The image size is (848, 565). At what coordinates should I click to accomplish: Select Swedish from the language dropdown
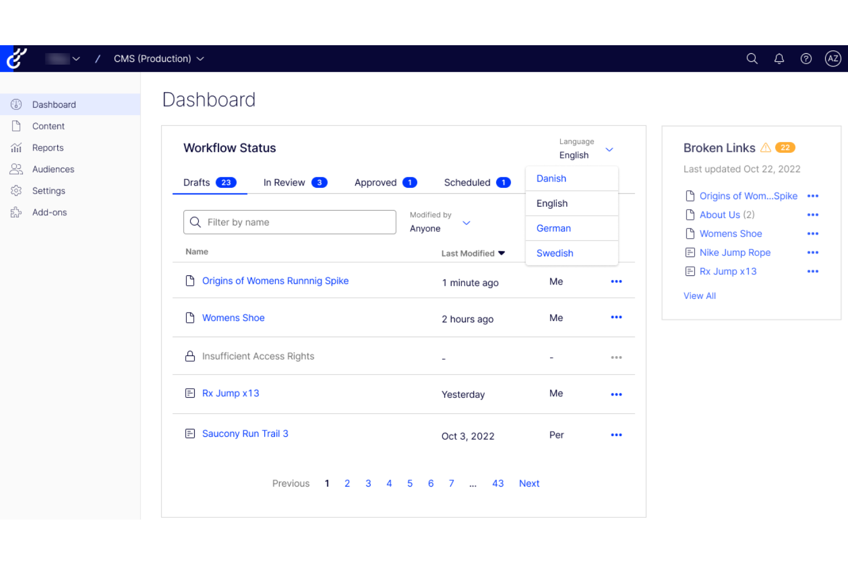pyautogui.click(x=555, y=253)
